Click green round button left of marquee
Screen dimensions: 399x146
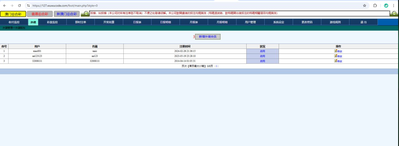(x=84, y=14)
